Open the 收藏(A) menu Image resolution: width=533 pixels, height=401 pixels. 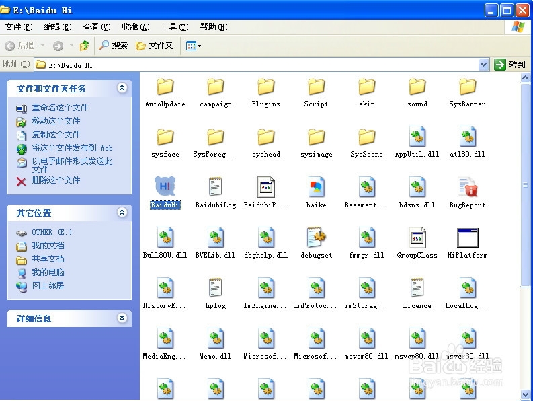(x=136, y=26)
